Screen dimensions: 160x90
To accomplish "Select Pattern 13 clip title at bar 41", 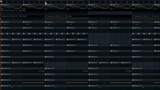I will coord(94,86).
